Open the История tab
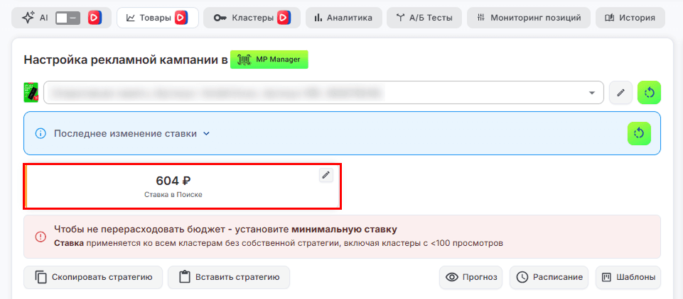This screenshot has width=683, height=299. click(630, 18)
